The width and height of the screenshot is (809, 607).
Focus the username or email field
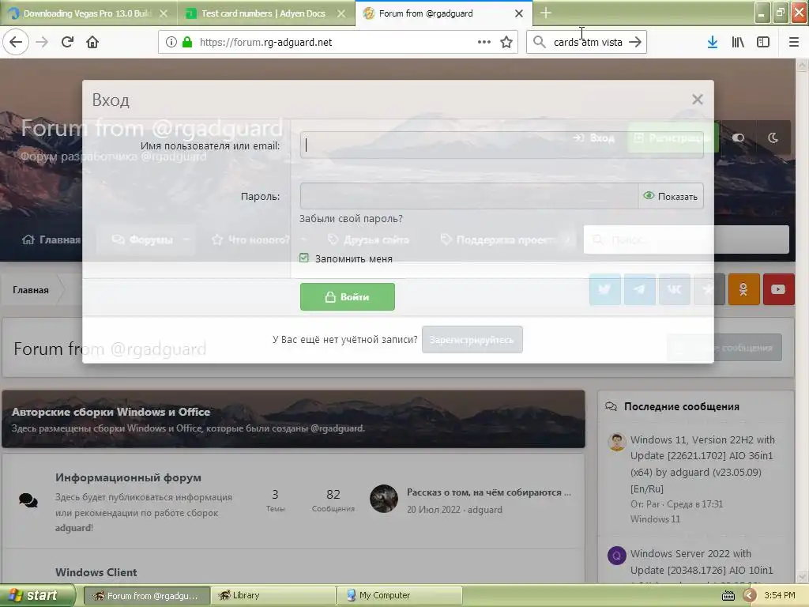(502, 145)
